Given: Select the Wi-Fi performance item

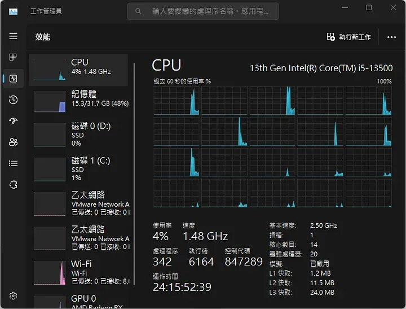Looking at the screenshot, I should pos(78,272).
